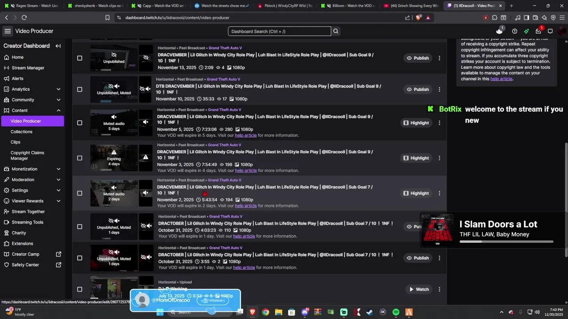Viewport: 568px width, 319px height.
Task: Bookmark this page icon
Action: (x=107, y=18)
